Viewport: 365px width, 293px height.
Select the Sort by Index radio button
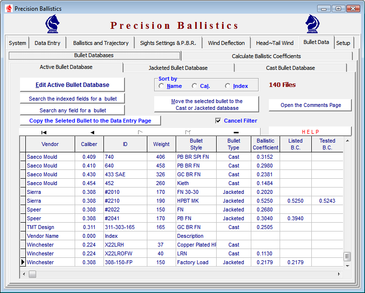[228, 86]
